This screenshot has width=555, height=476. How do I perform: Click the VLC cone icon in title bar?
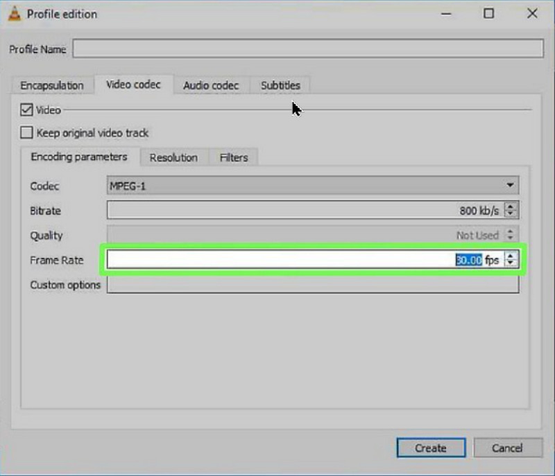(x=15, y=14)
